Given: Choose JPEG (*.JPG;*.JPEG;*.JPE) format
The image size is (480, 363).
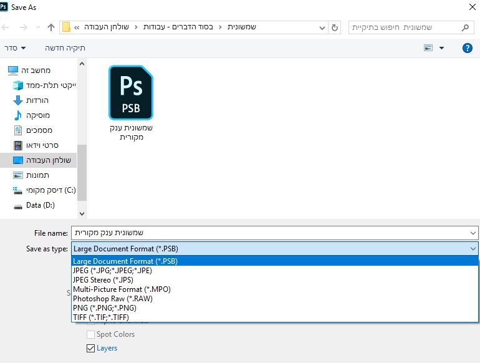Looking at the screenshot, I should click(x=274, y=271).
